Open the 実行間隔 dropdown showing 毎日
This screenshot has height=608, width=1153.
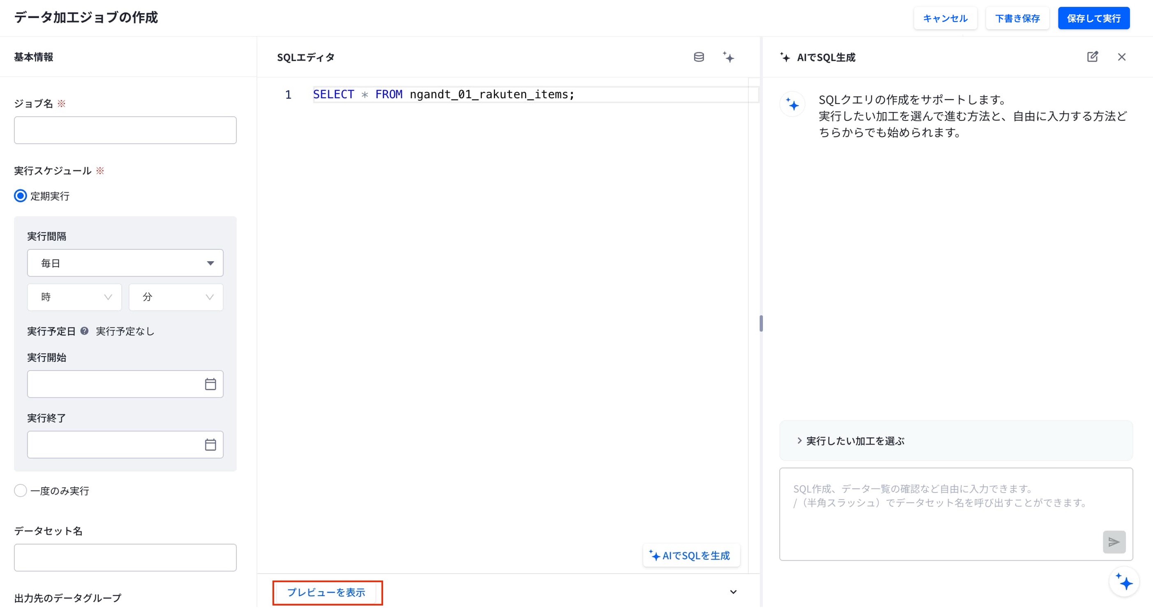point(125,263)
